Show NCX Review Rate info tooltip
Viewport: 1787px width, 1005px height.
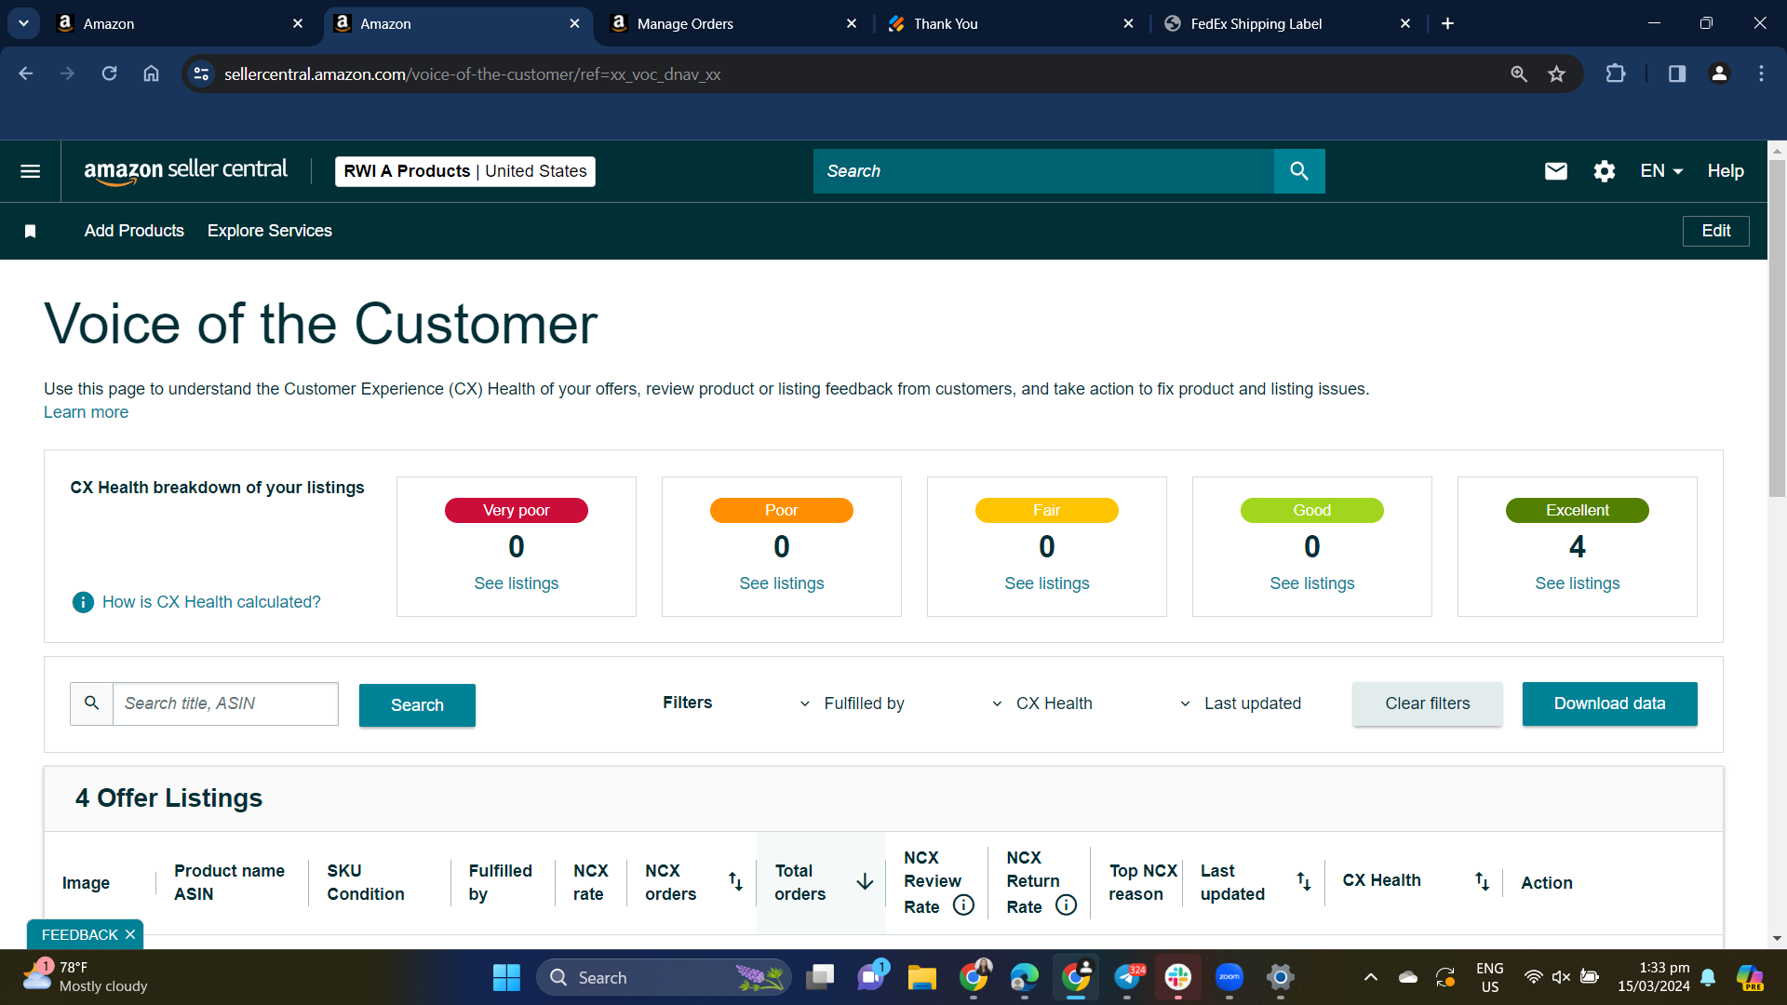tap(964, 905)
